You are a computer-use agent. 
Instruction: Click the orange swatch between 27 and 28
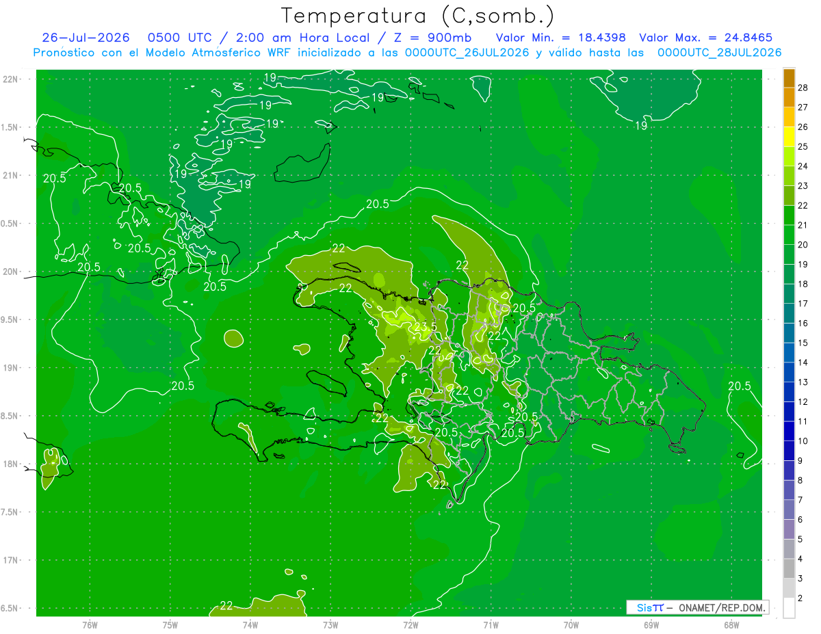(789, 97)
